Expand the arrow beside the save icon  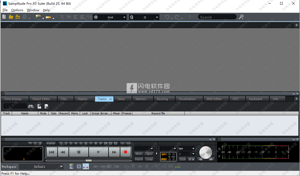(x=30, y=18)
